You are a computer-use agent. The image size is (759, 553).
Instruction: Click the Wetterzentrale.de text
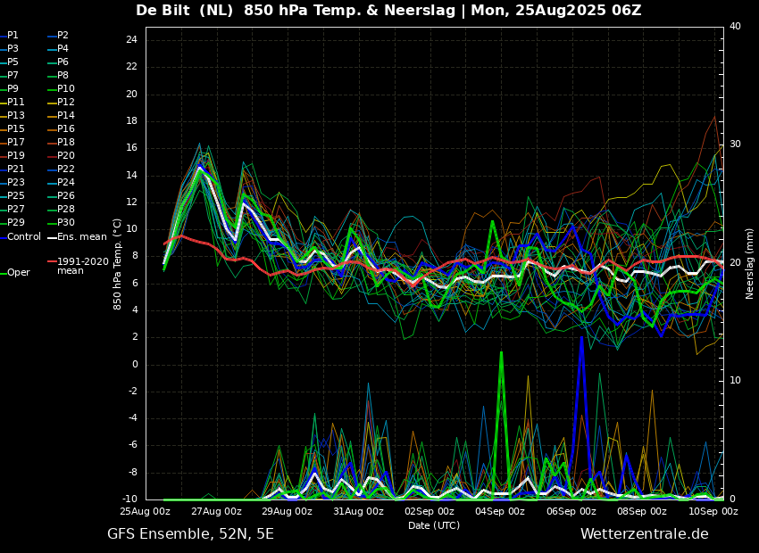click(644, 534)
